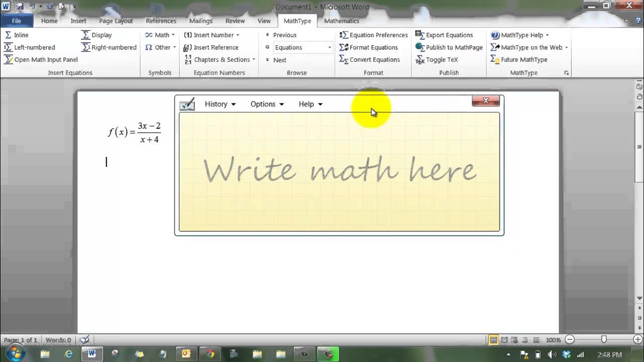This screenshot has width=644, height=362.
Task: Open Equation Preferences
Action: (373, 35)
